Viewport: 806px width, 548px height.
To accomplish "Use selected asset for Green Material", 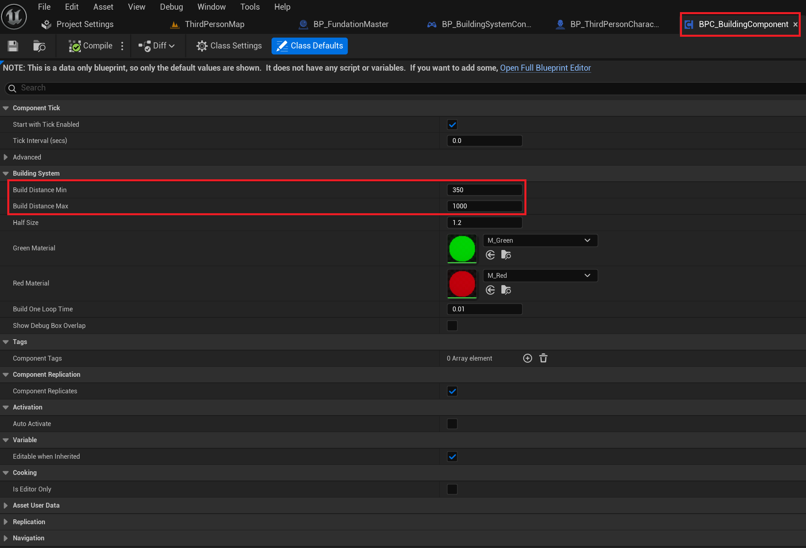I will (490, 255).
